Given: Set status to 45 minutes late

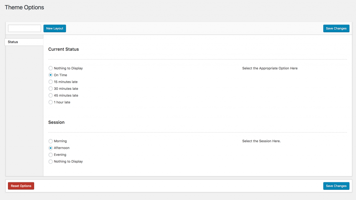Looking at the screenshot, I should tap(51, 95).
